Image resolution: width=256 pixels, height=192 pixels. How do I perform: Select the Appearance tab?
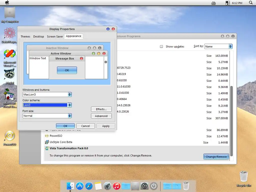pos(73,36)
